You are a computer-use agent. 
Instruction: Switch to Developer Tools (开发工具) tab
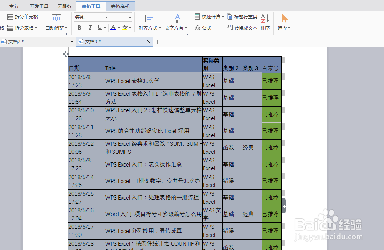(x=39, y=7)
